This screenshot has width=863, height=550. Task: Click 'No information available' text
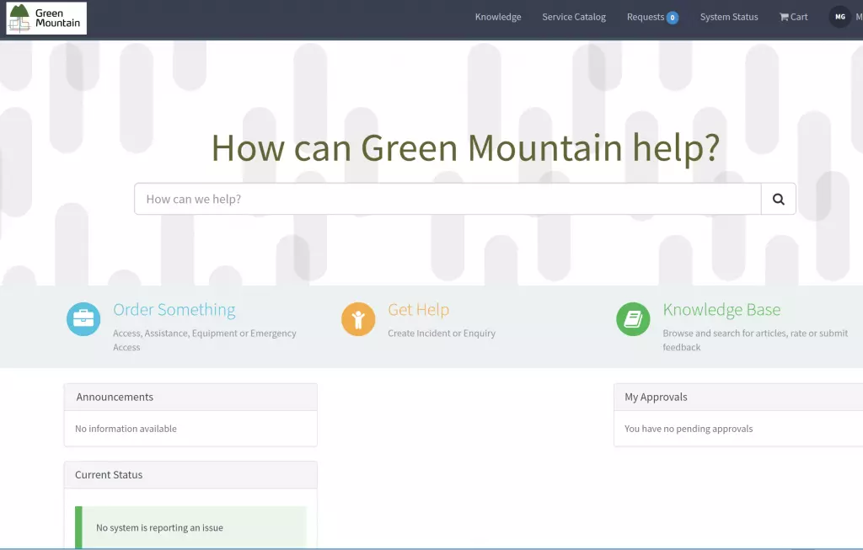pyautogui.click(x=126, y=429)
